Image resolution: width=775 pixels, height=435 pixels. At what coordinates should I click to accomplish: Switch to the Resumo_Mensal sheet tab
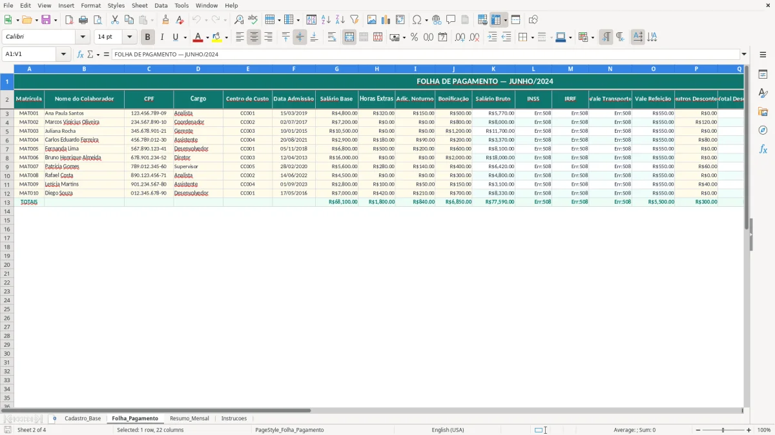click(x=189, y=418)
